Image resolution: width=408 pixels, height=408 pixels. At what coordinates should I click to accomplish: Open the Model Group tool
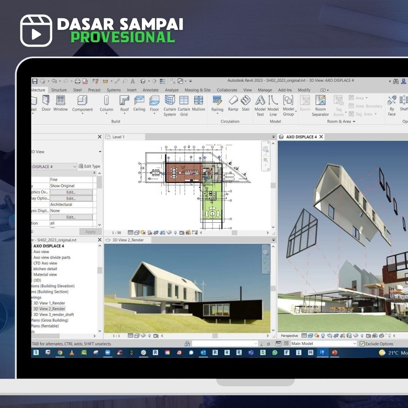point(288,105)
